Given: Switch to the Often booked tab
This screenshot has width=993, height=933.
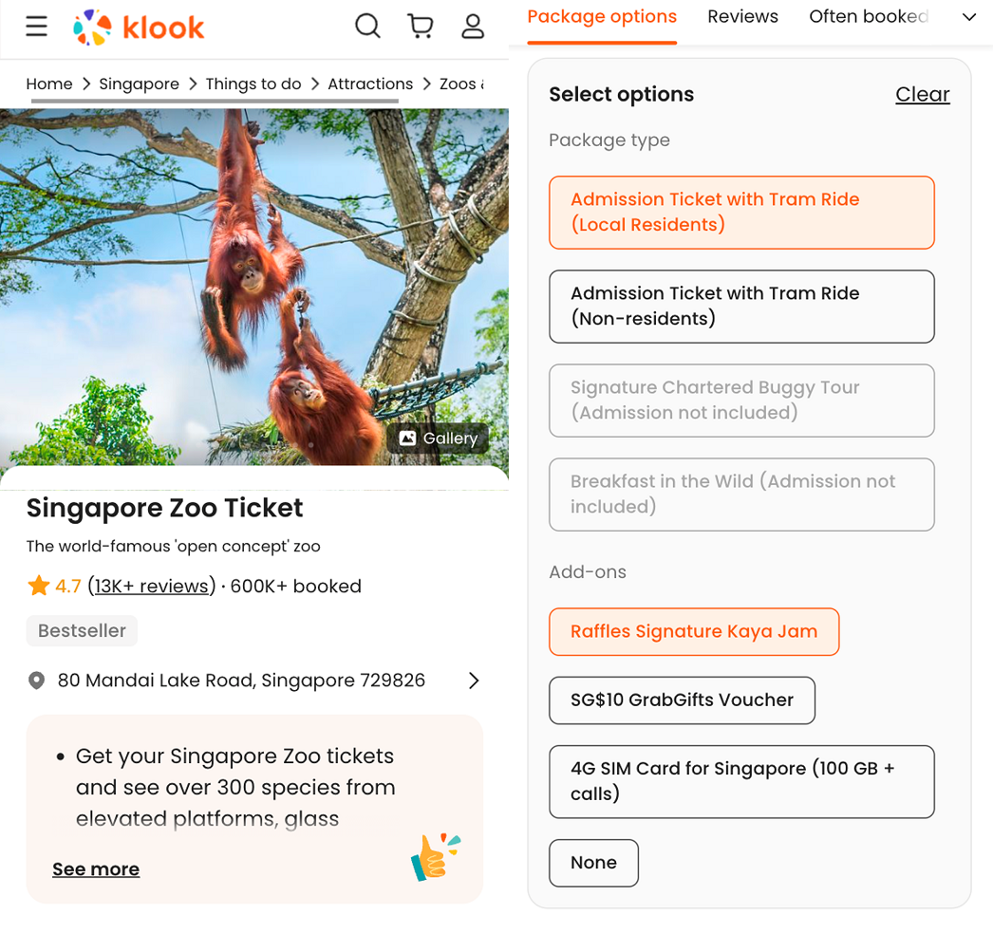Looking at the screenshot, I should tap(868, 17).
